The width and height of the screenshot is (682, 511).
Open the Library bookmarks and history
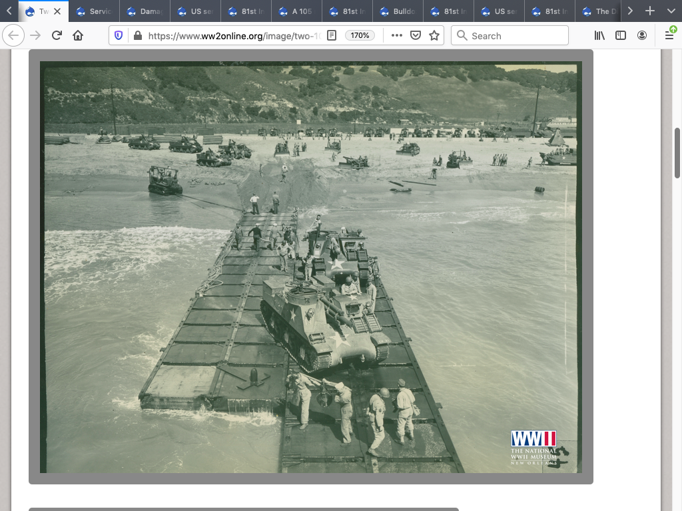point(599,36)
